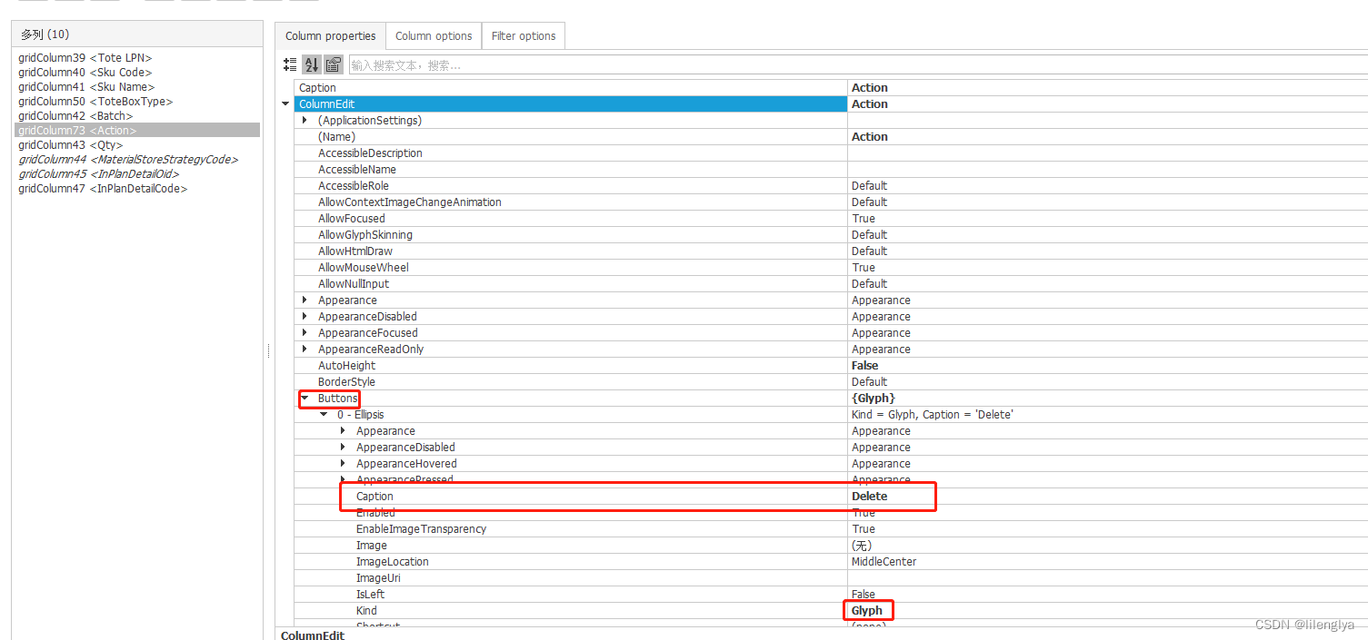Select the Column properties tab

pos(330,35)
